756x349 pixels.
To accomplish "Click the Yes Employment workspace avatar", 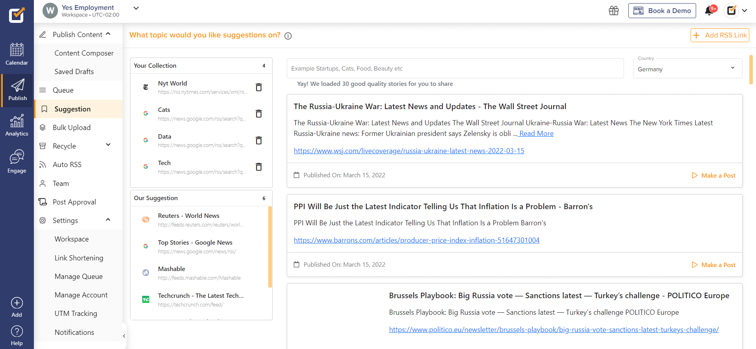I will point(50,11).
